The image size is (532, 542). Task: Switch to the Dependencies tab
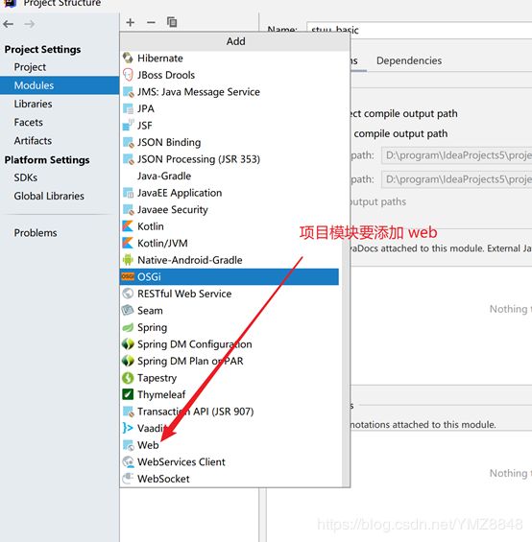point(409,60)
